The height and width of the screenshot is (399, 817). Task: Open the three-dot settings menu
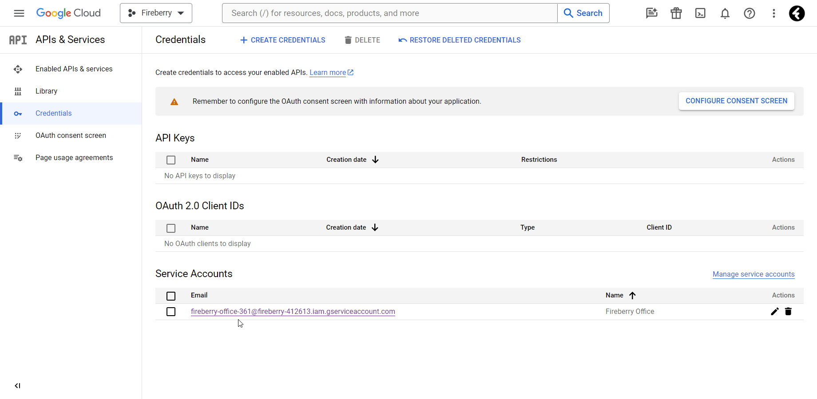tap(773, 13)
